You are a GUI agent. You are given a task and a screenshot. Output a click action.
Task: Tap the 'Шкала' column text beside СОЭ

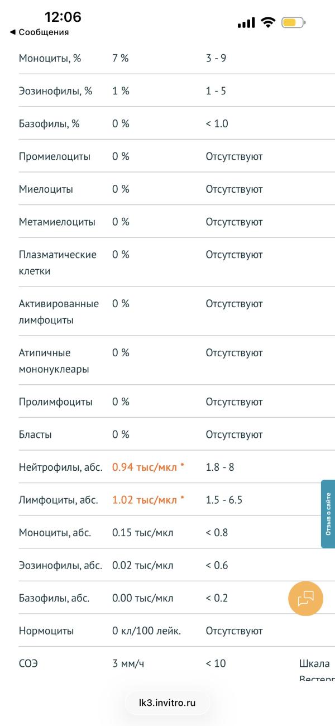click(x=314, y=663)
